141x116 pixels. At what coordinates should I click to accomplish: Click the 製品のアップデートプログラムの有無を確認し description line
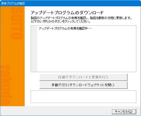pos(81,18)
